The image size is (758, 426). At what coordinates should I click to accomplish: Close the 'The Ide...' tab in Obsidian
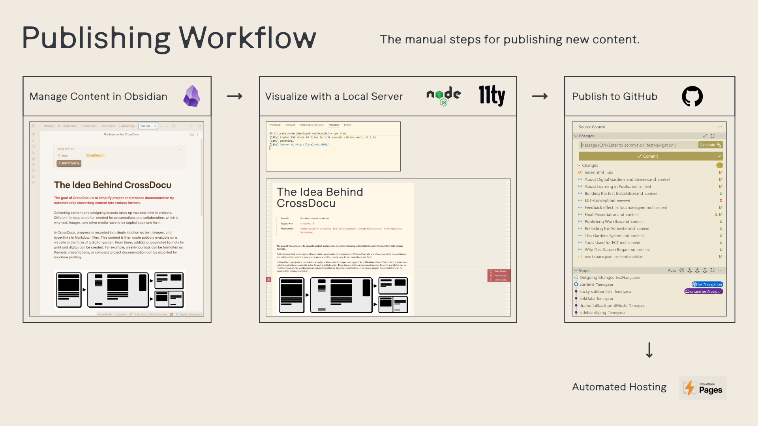tap(155, 126)
